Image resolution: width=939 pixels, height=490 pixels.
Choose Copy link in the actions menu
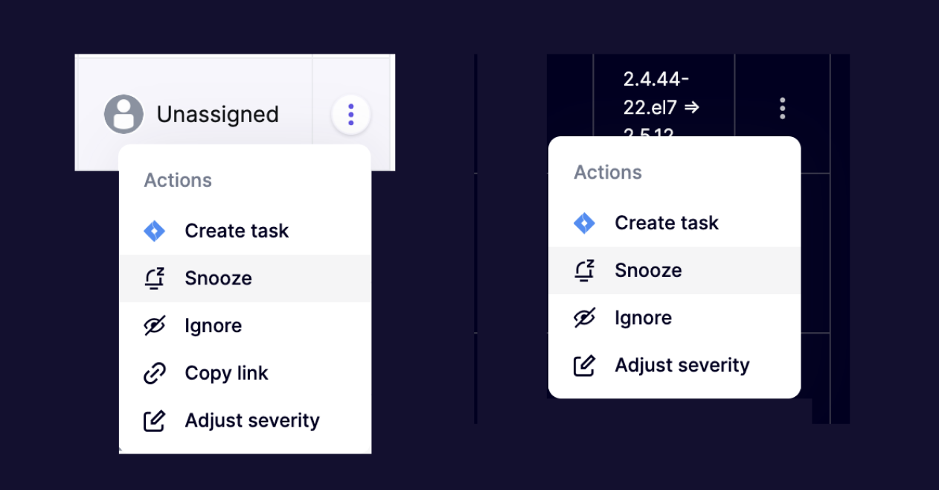(245, 373)
